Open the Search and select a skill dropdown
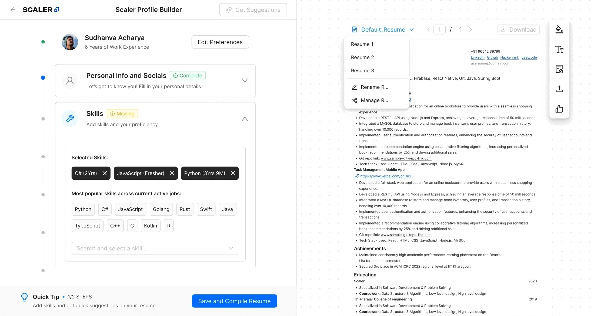594x316 pixels. (155, 248)
